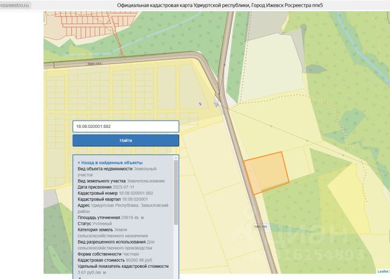Click the Кадастровый квартал 18:08:020001 row

(x=113, y=199)
